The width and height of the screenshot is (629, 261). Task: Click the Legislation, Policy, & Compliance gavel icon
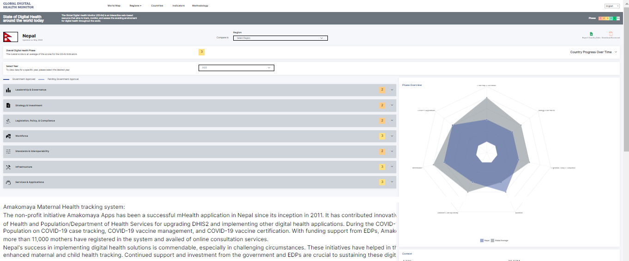8,121
